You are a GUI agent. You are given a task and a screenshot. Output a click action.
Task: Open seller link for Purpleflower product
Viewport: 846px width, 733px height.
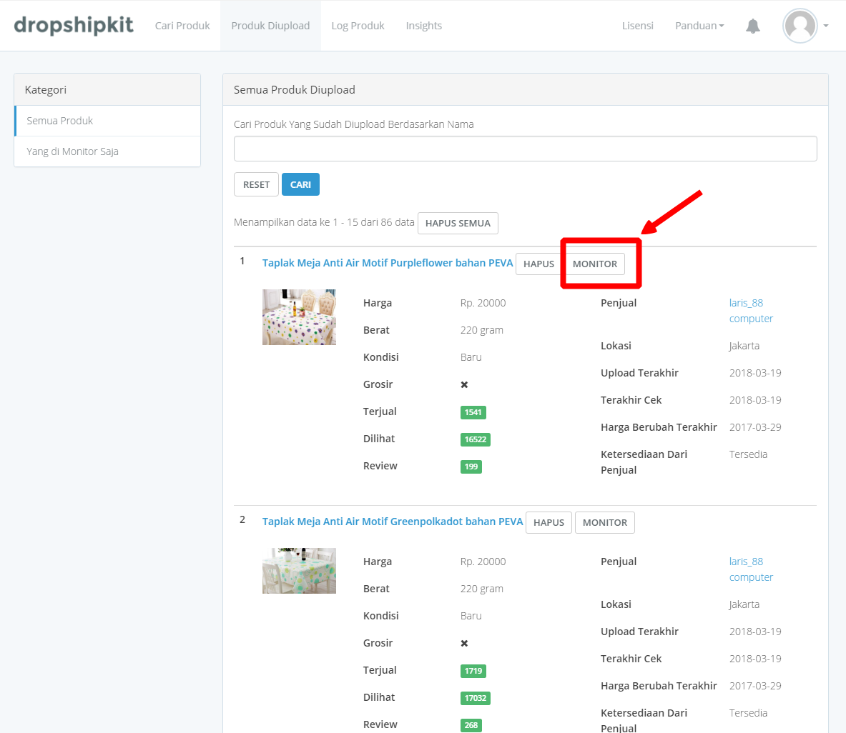tap(751, 311)
